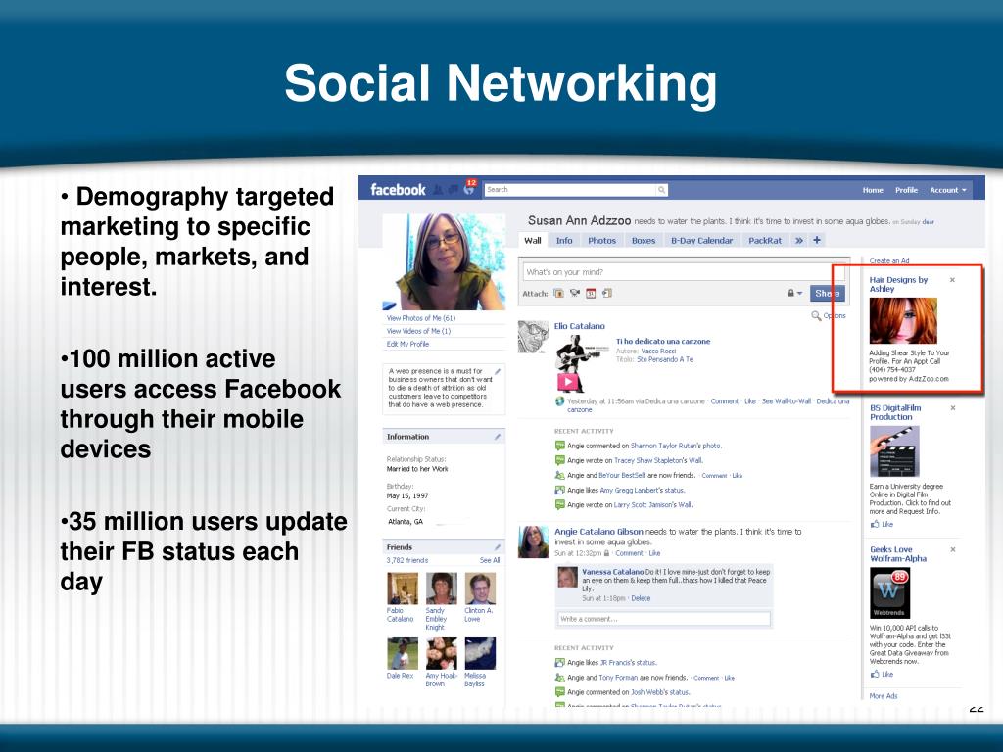Viewport: 1003px width, 752px height.
Task: Show more tabs with double chevron
Action: click(x=799, y=241)
